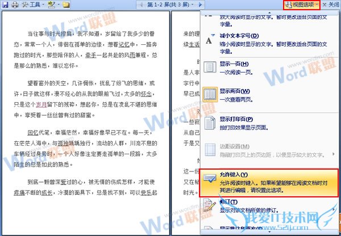This screenshot has width=341, height=236.
Task: Click the Save floppy disk icon
Action: coord(5,5)
